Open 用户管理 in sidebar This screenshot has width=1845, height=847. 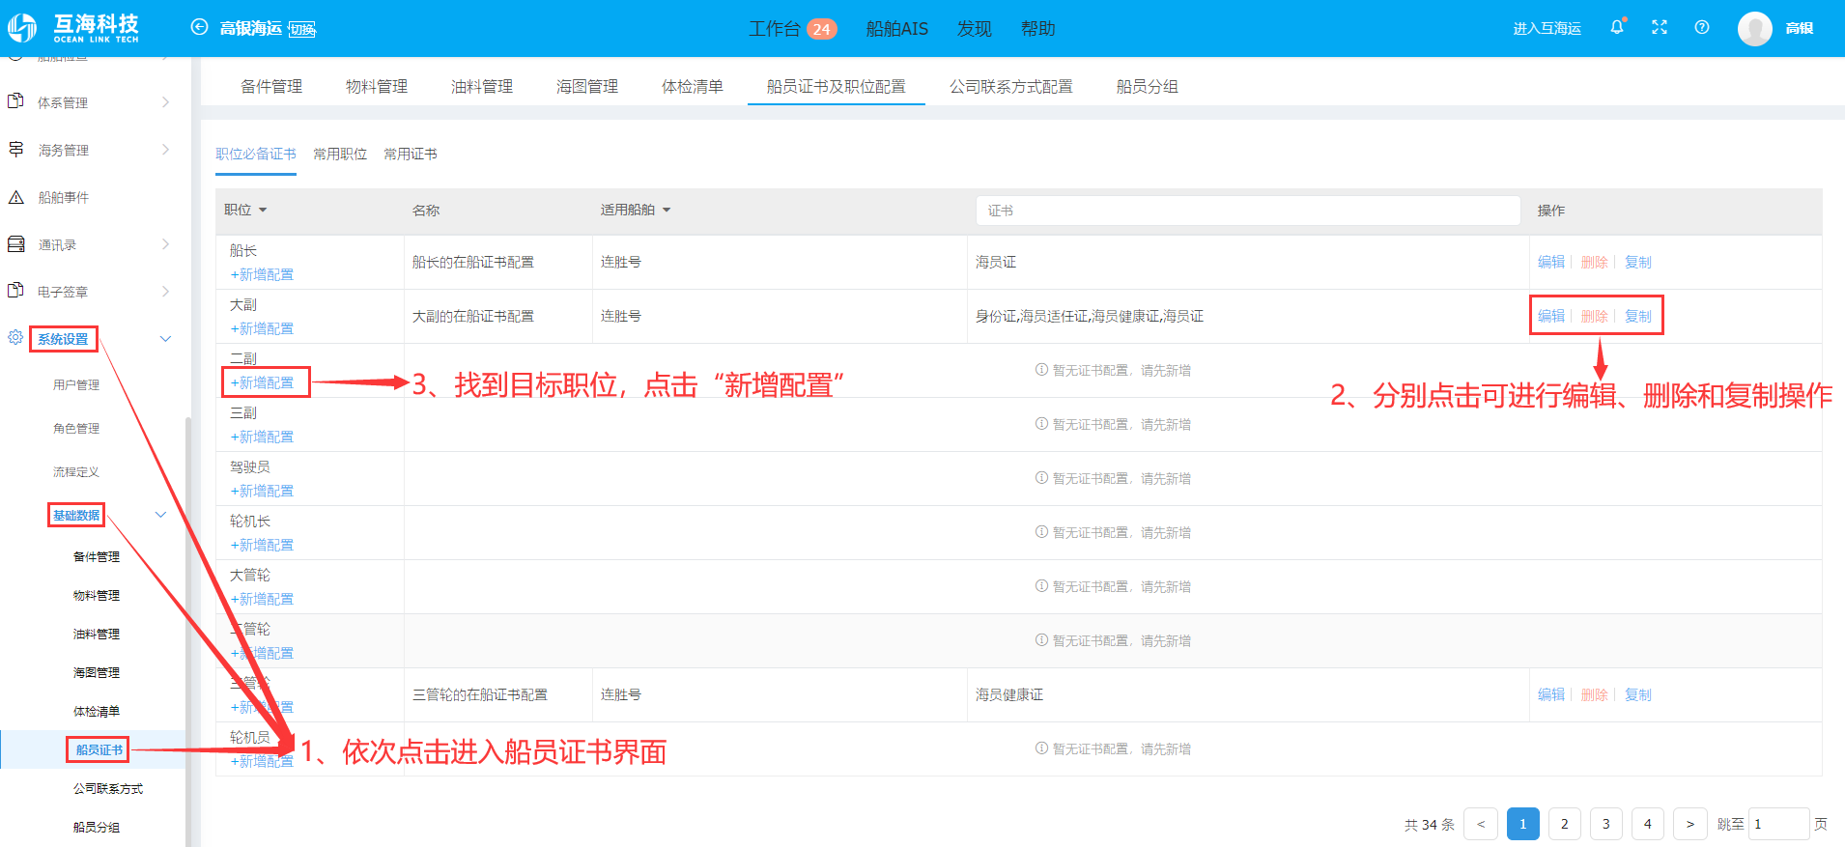click(76, 384)
